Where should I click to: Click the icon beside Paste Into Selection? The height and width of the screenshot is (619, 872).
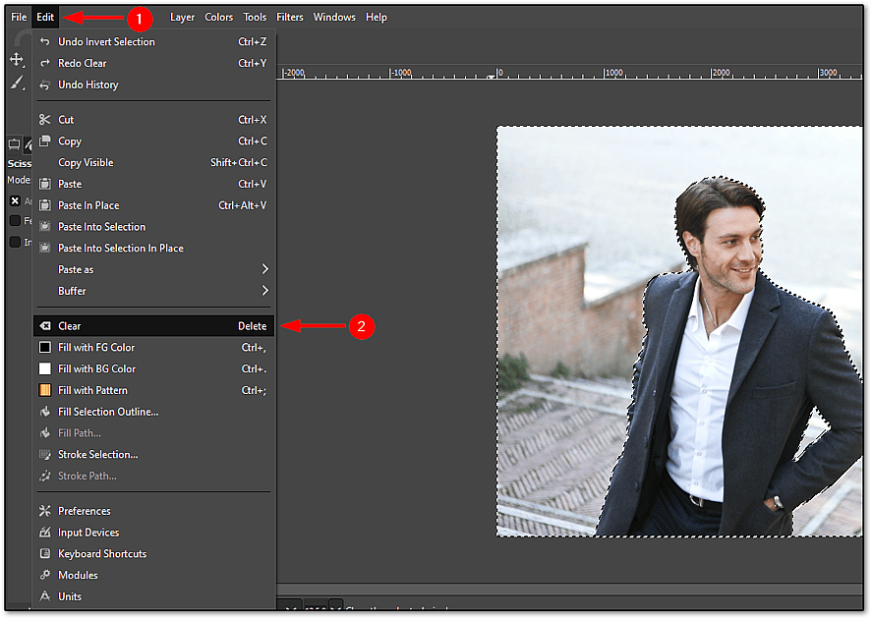tap(45, 227)
